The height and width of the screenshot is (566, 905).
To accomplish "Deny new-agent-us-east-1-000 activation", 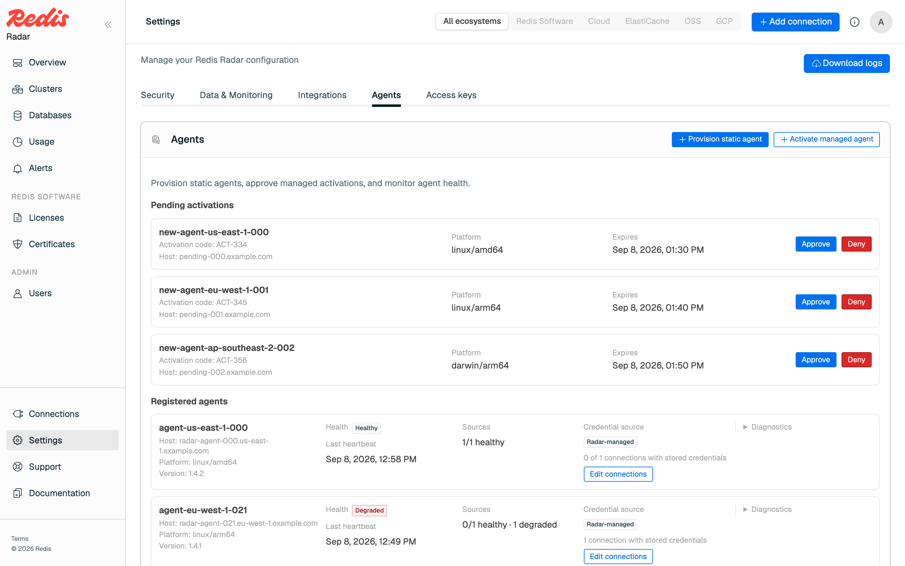I will point(856,244).
